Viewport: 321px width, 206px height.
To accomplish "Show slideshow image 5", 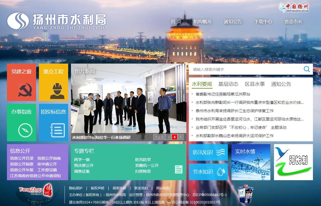I will [x=181, y=137].
